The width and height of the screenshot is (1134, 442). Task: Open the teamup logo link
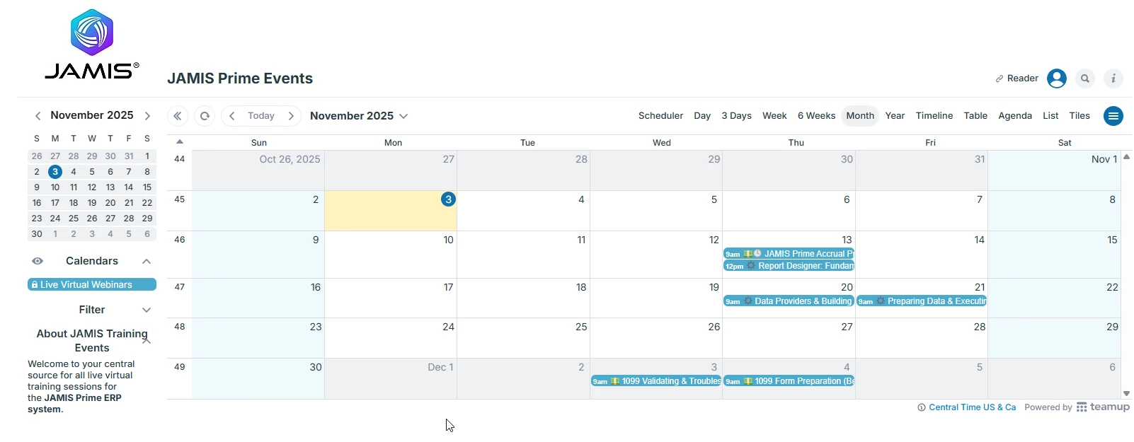[1103, 407]
